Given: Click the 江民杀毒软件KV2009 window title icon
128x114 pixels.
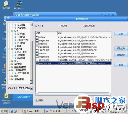Looking at the screenshot, I should point(16,15).
